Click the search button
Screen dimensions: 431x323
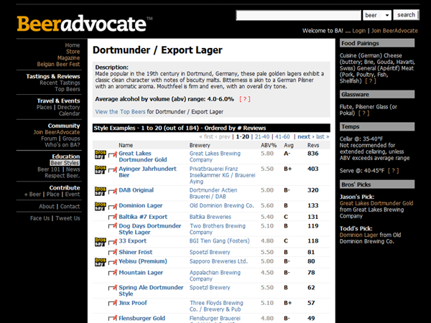pyautogui.click(x=406, y=15)
